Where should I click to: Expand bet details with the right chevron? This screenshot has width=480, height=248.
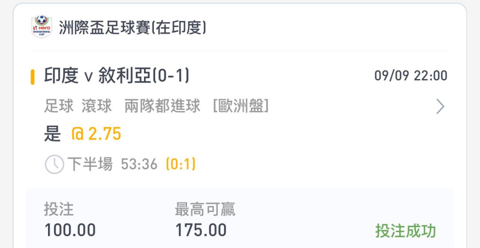[x=440, y=107]
